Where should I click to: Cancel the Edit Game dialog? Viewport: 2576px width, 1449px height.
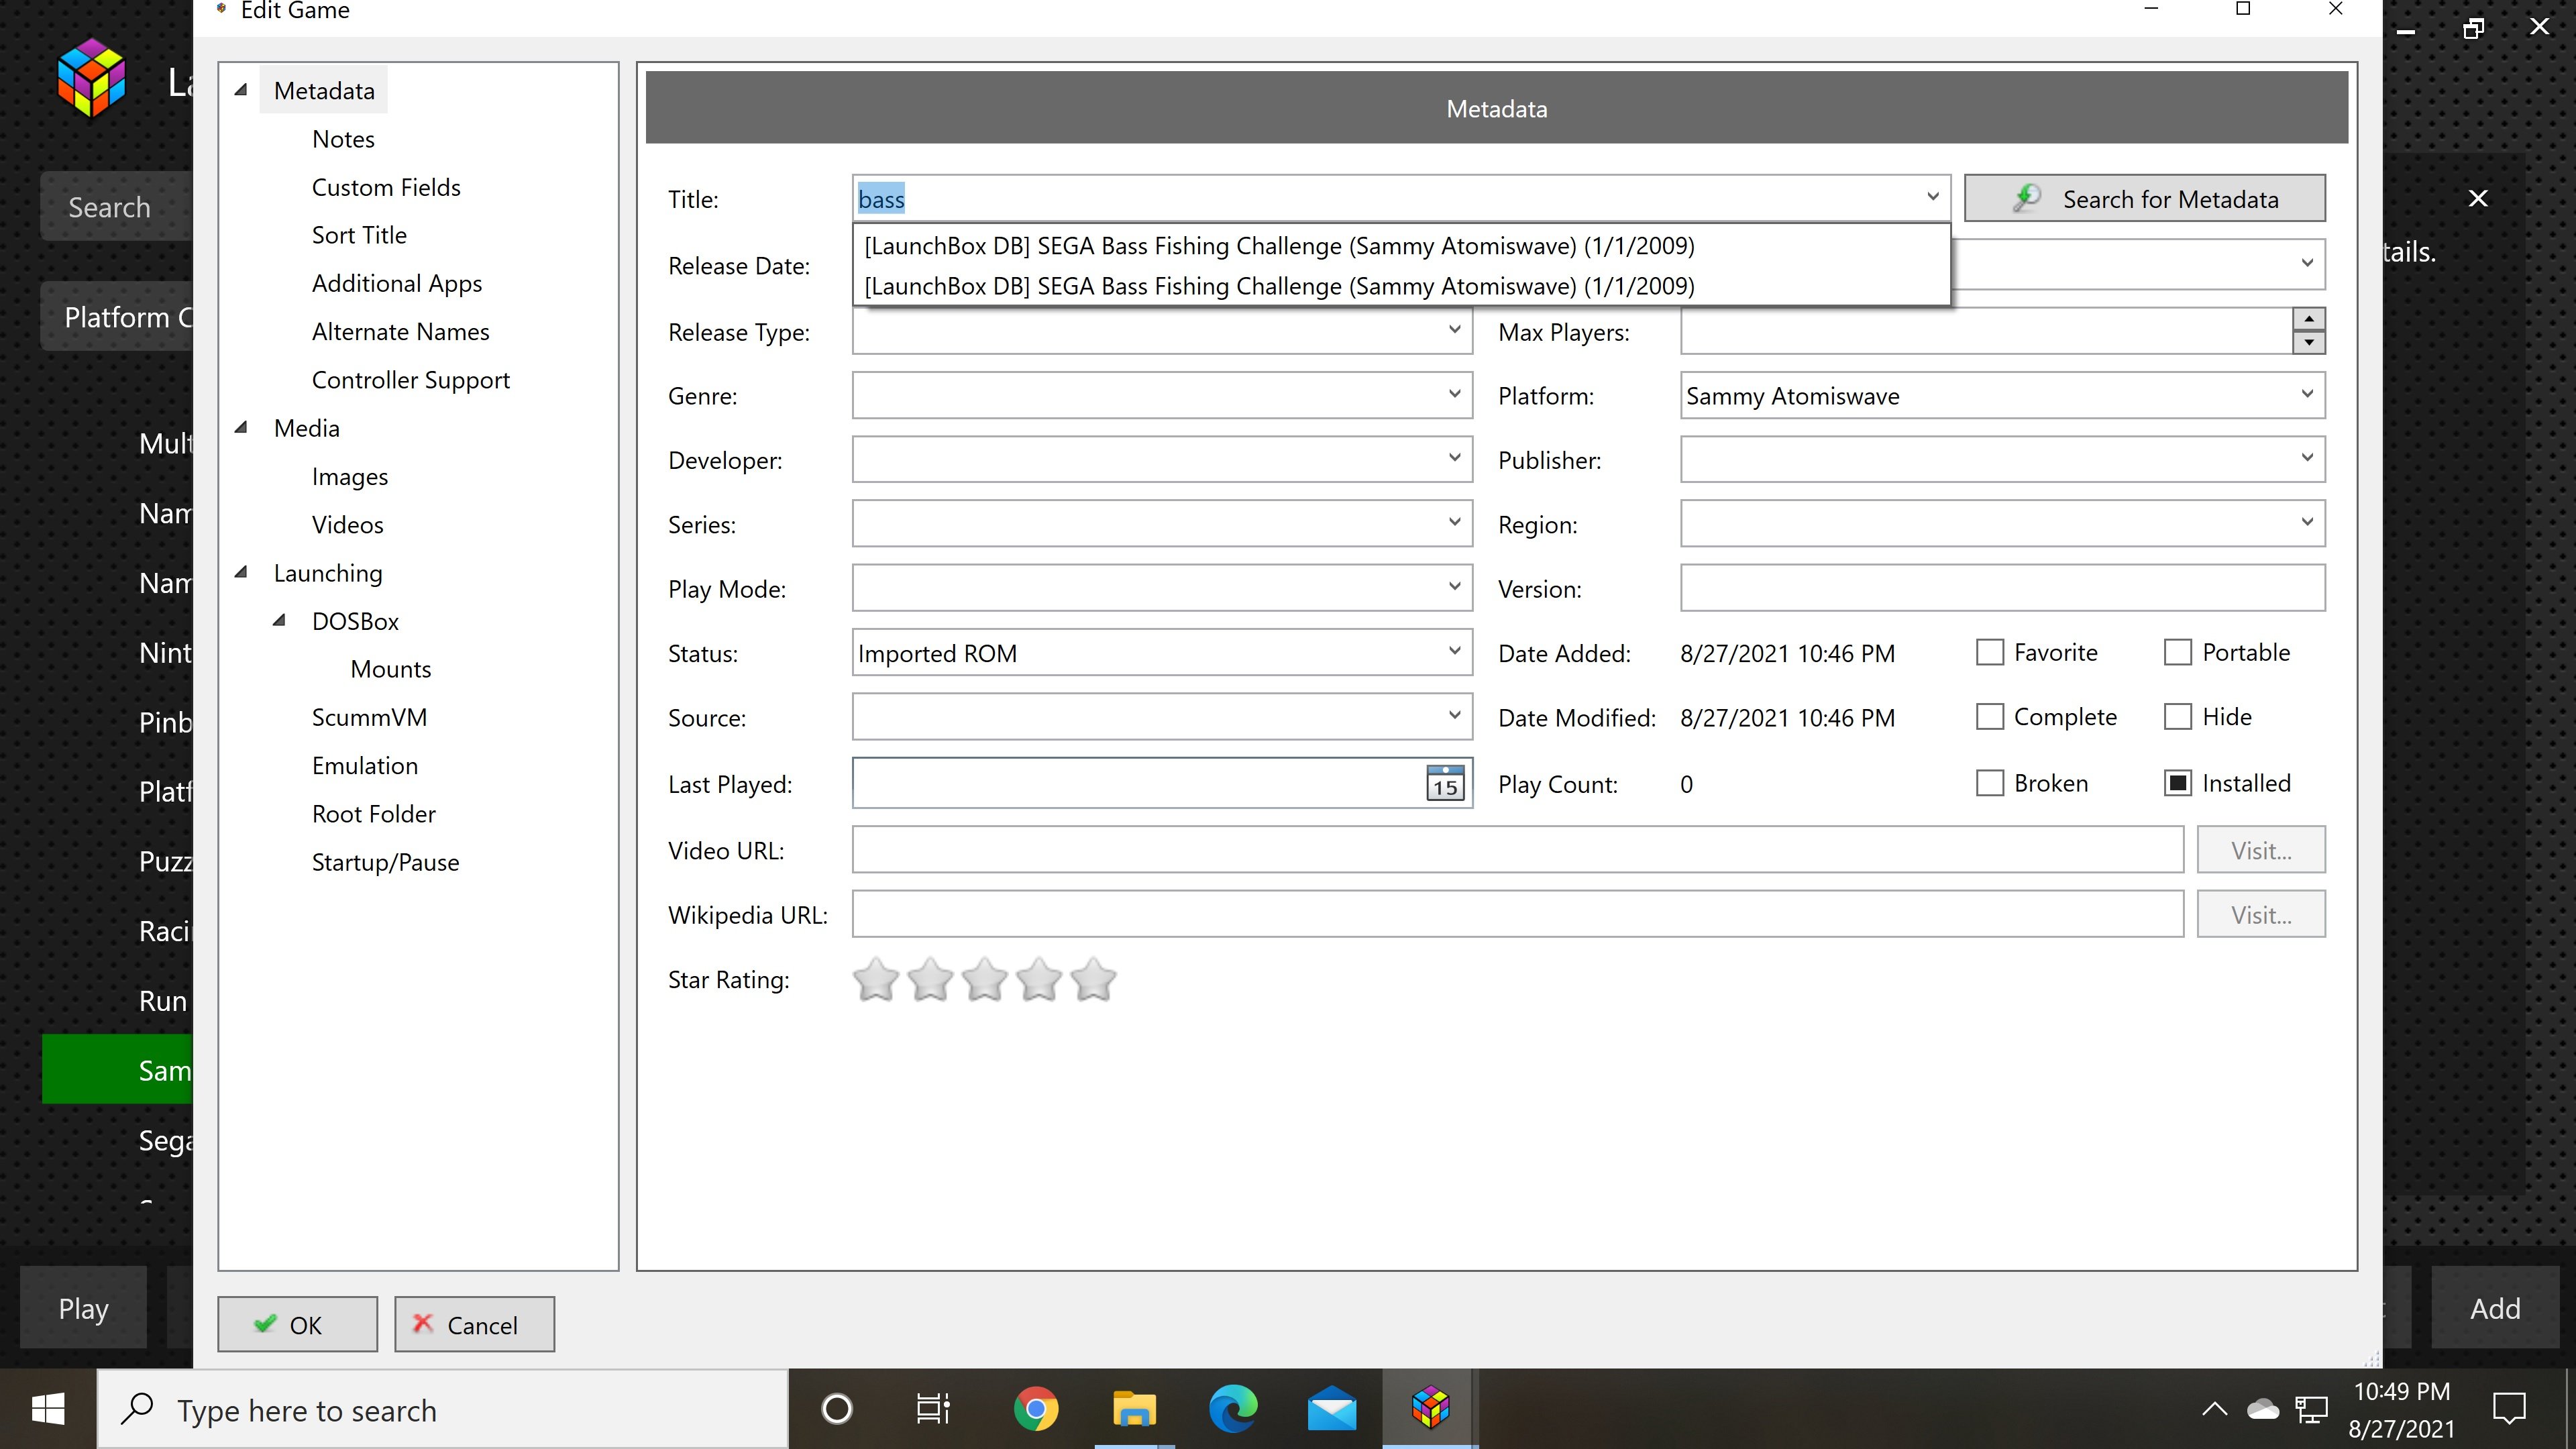click(474, 1324)
